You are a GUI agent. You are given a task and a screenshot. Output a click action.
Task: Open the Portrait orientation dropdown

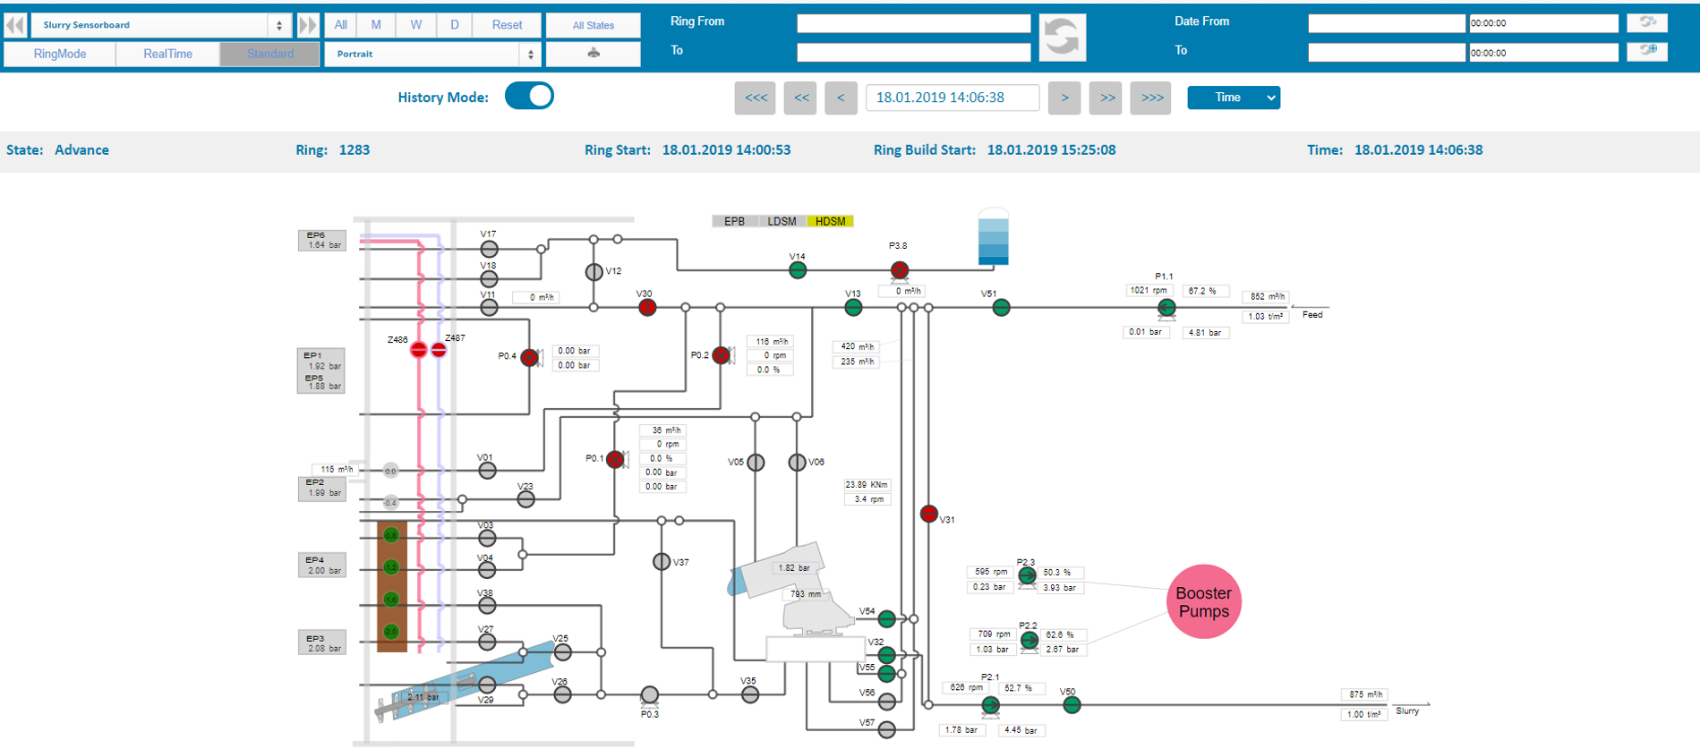click(431, 54)
